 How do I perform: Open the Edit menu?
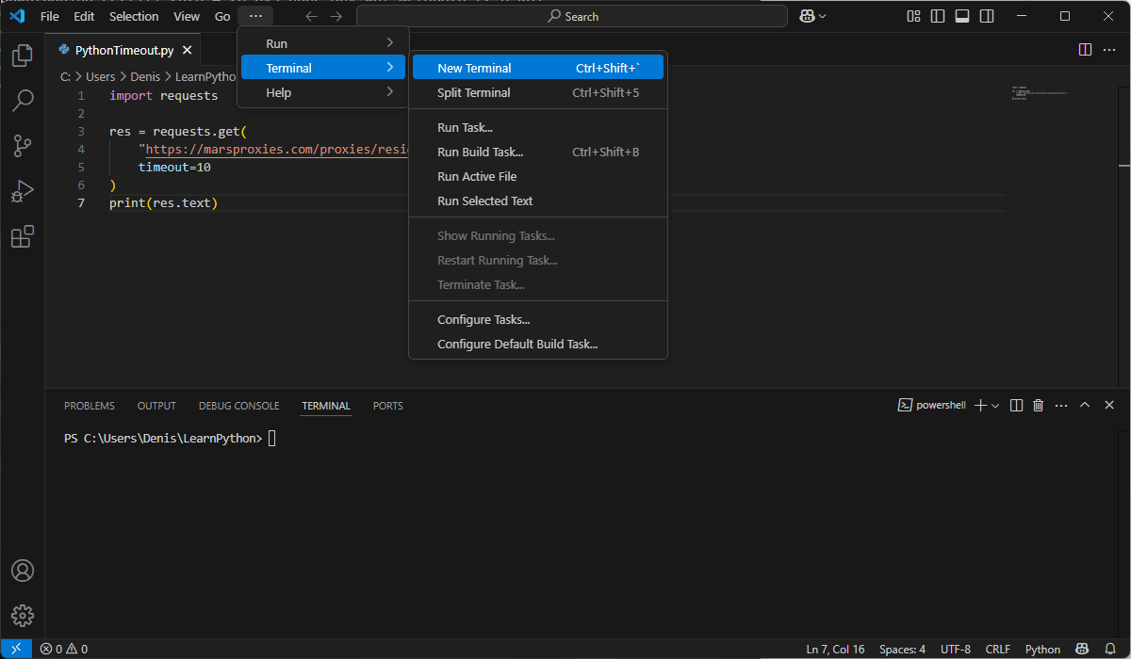(84, 16)
